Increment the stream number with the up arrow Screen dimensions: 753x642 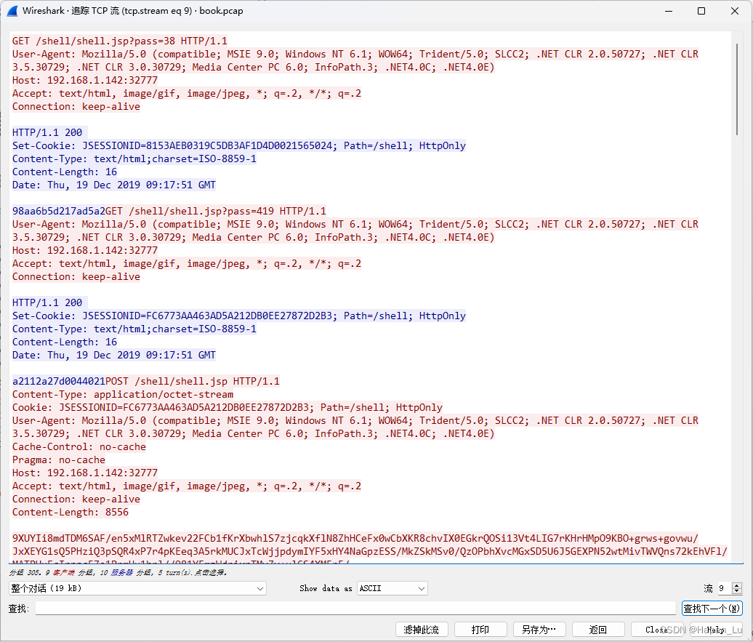tap(736, 585)
